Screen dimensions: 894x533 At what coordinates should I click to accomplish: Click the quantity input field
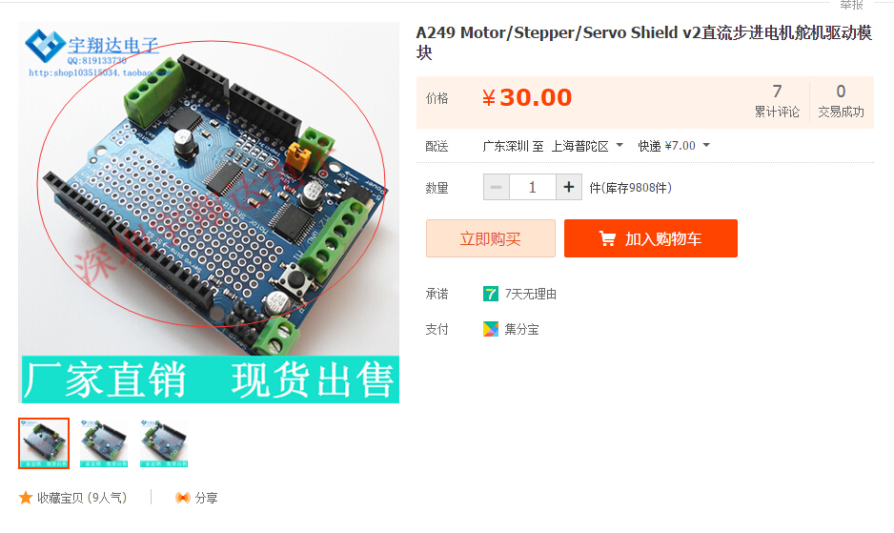[532, 187]
